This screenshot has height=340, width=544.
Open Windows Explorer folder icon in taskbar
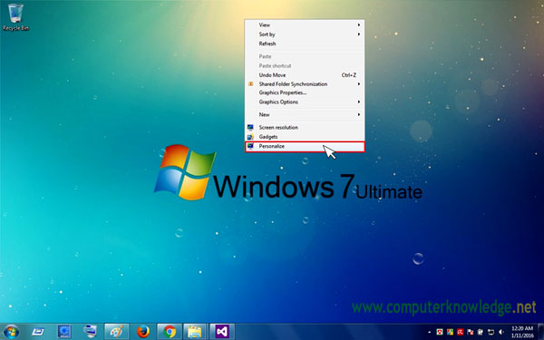tap(195, 332)
